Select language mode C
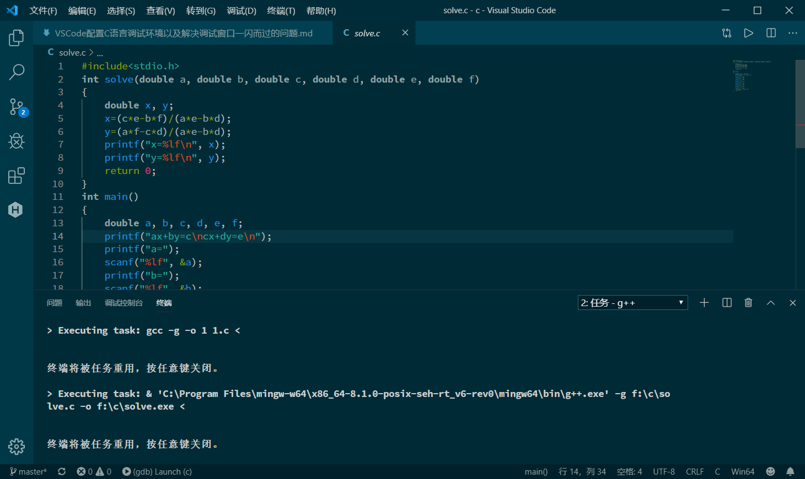 [717, 472]
